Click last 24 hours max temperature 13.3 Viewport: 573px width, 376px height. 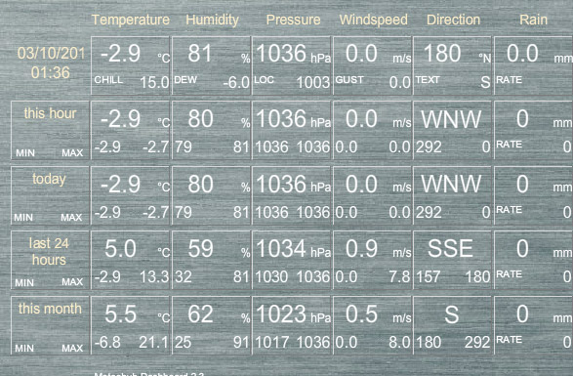click(154, 277)
